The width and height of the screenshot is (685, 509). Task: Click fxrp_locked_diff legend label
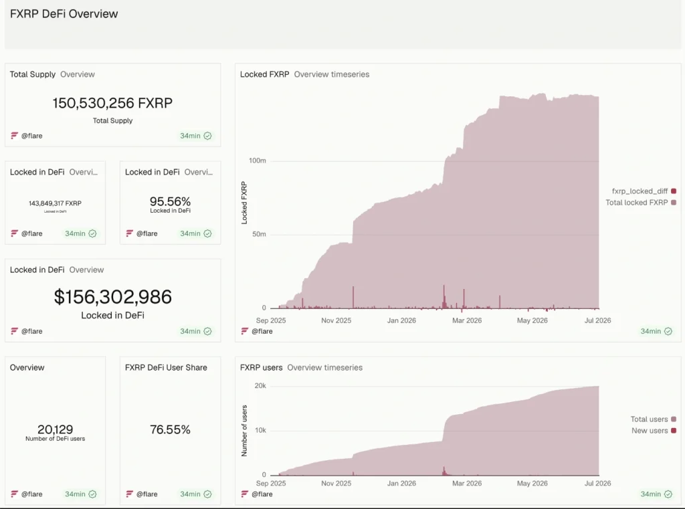tap(640, 191)
